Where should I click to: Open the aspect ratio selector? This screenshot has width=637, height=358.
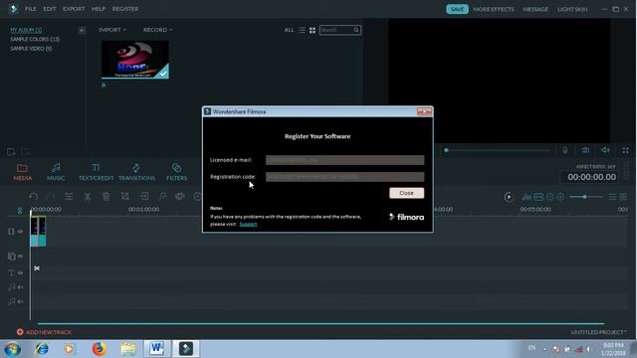595,166
